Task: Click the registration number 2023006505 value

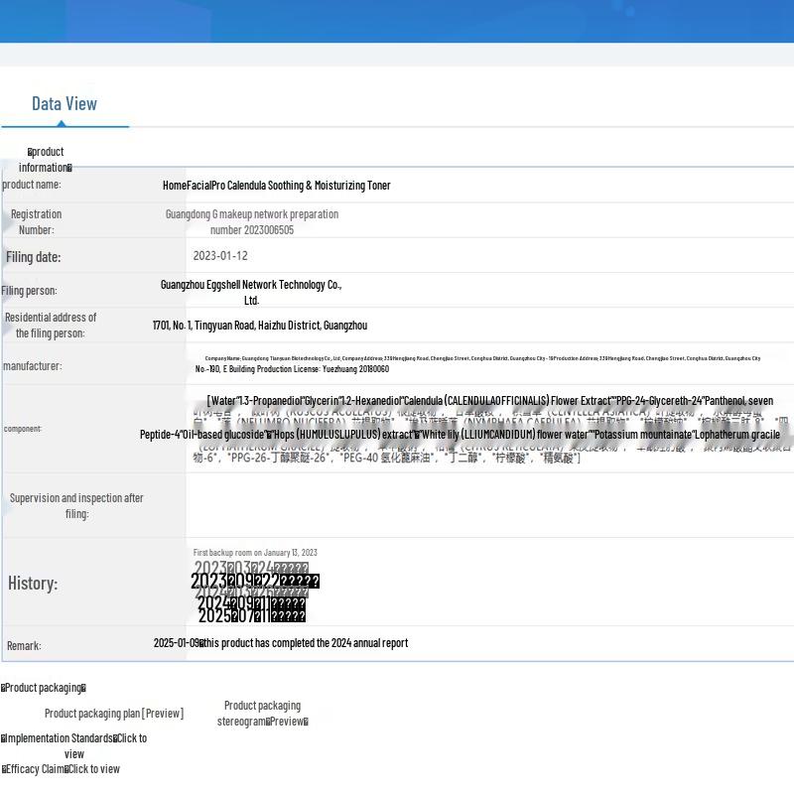Action: (x=252, y=230)
